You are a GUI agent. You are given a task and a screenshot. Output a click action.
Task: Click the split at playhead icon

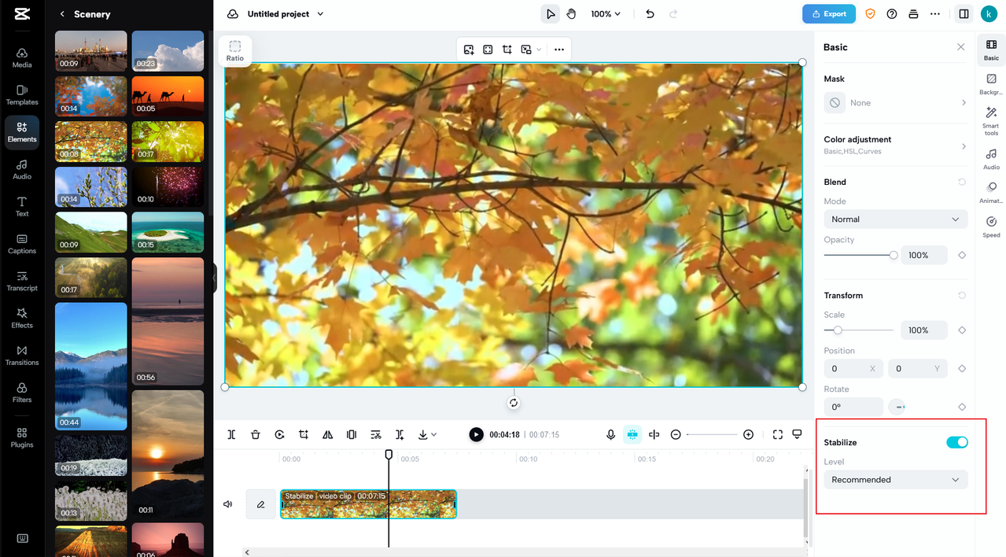tap(654, 434)
